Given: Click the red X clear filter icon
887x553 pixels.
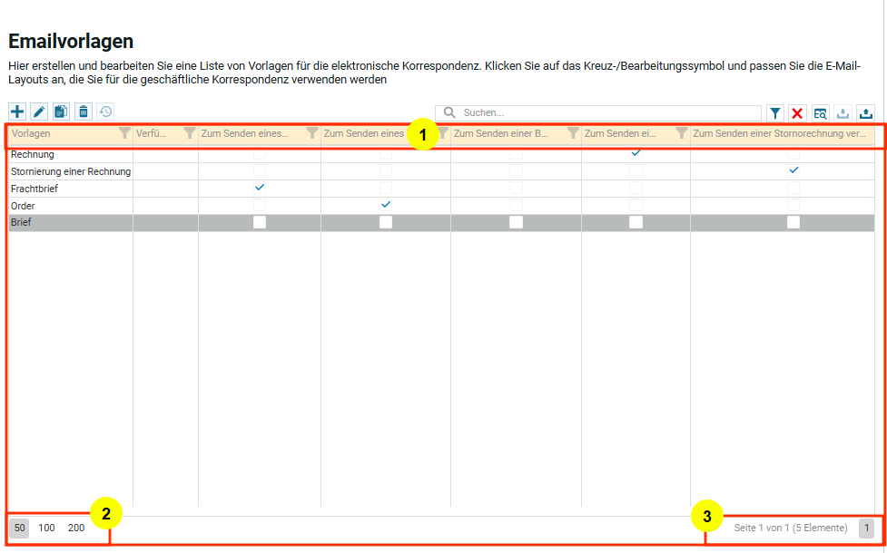Looking at the screenshot, I should point(797,113).
